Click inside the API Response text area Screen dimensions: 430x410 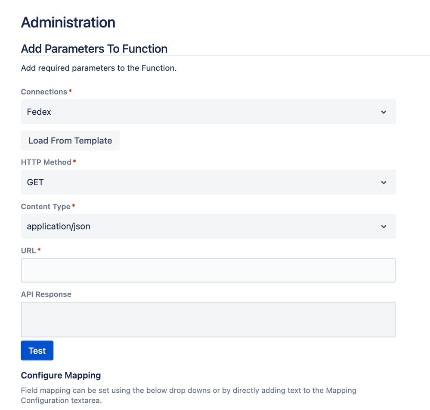(208, 320)
